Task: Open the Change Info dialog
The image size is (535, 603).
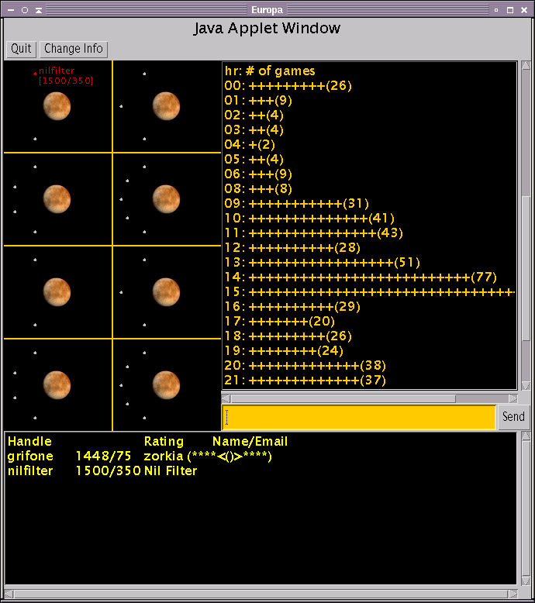Action: pyautogui.click(x=74, y=49)
